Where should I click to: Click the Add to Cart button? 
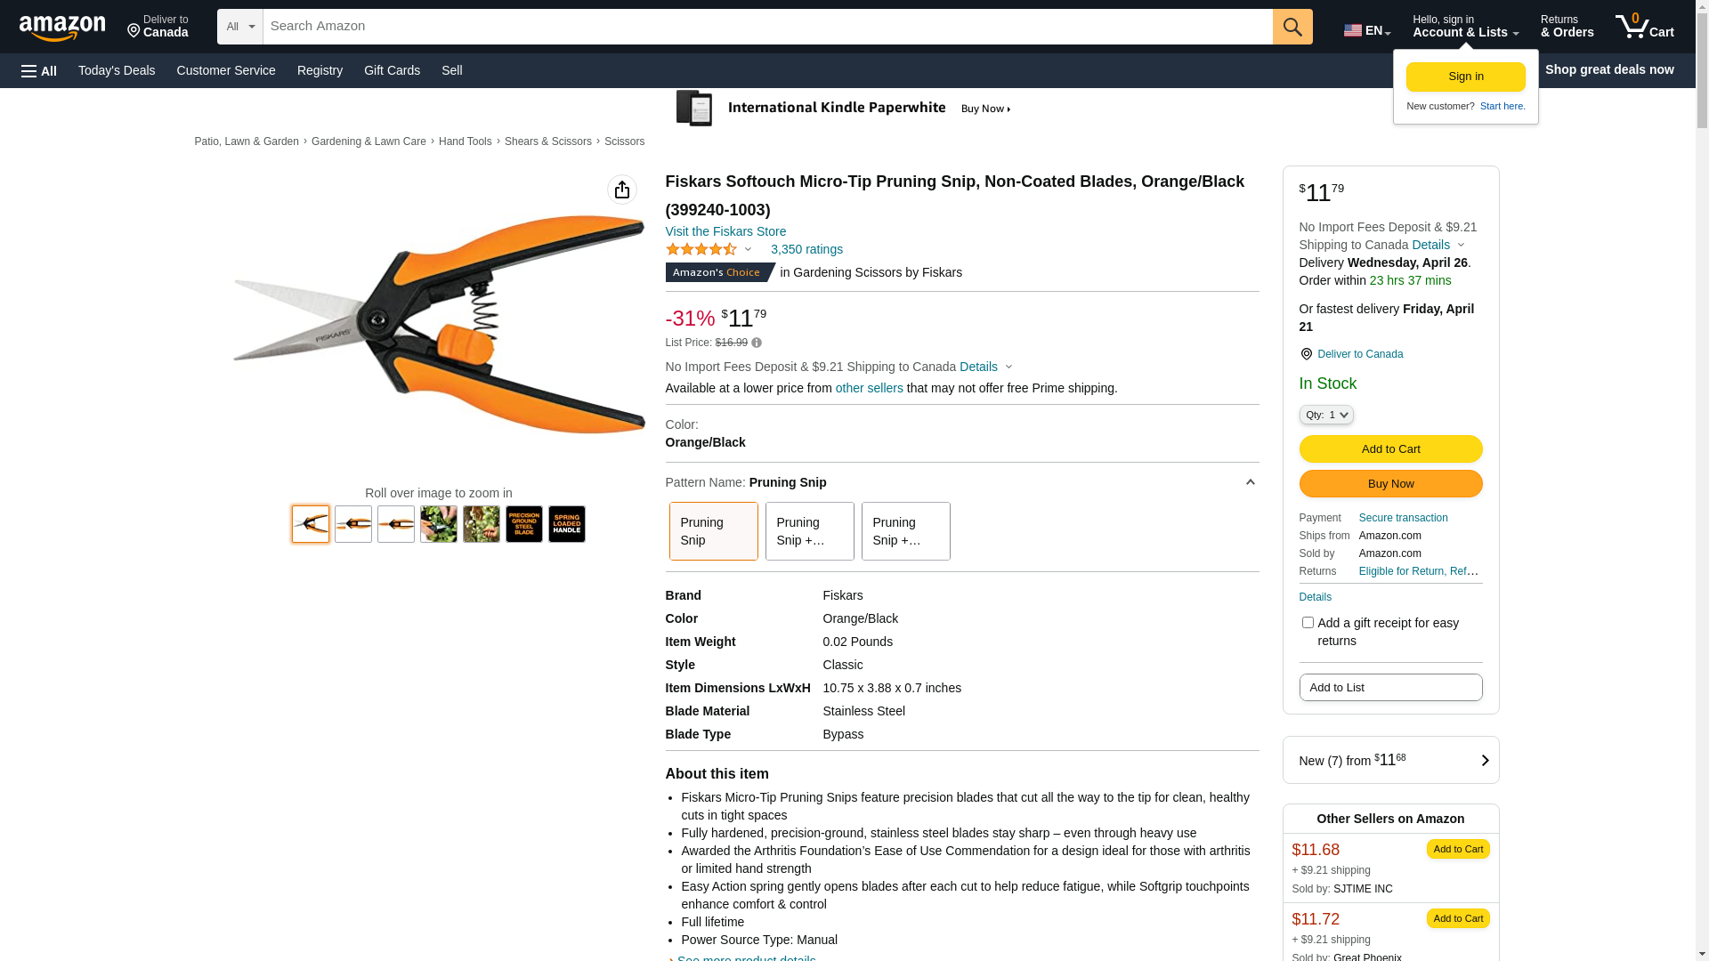coord(1390,448)
